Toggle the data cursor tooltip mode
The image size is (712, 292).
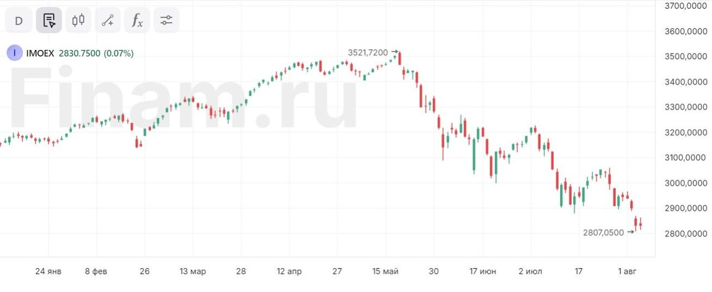[49, 21]
